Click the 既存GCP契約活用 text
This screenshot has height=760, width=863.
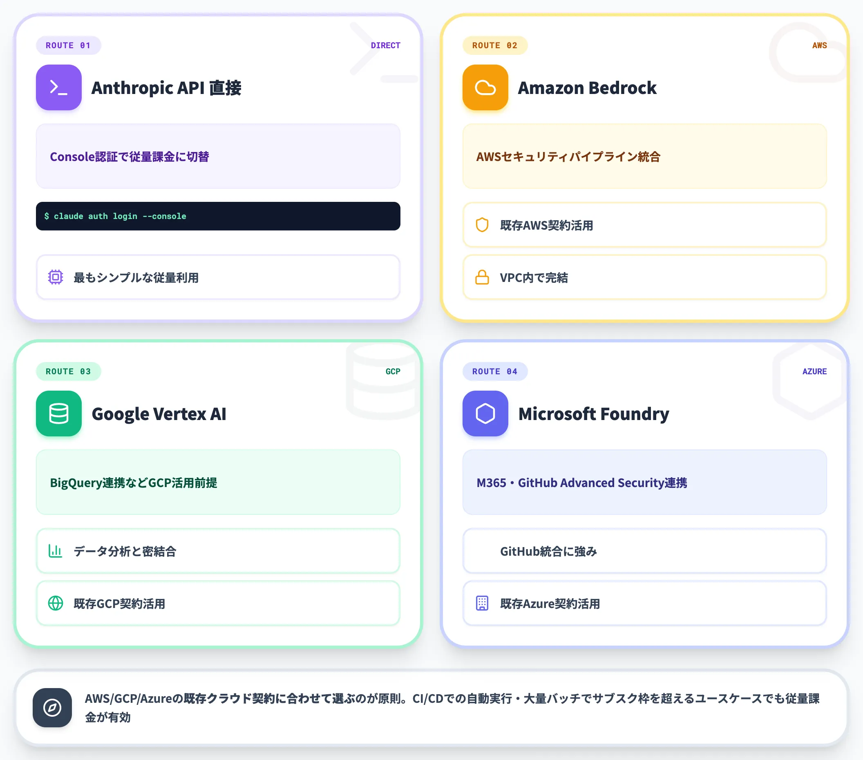(x=119, y=604)
